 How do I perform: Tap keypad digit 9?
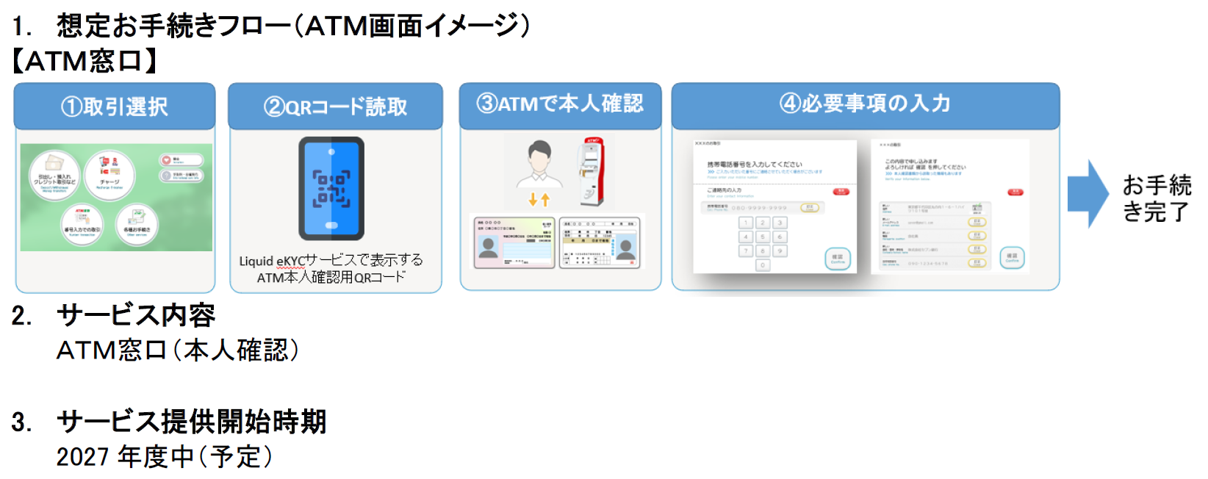780,251
